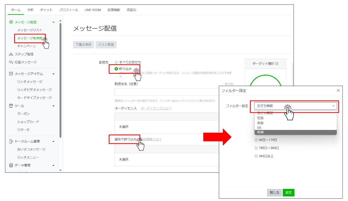Collapse the ツール section arrow
The height and width of the screenshot is (201, 348).
point(53,106)
